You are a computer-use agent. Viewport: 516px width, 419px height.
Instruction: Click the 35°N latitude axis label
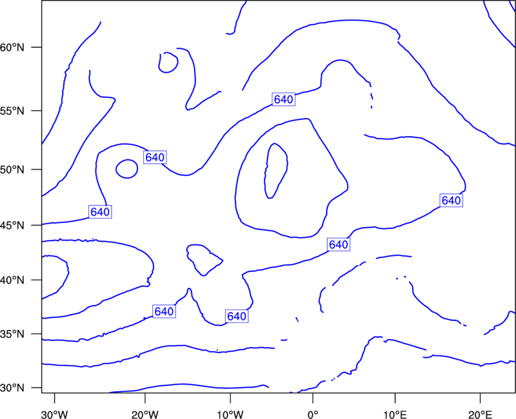point(12,334)
